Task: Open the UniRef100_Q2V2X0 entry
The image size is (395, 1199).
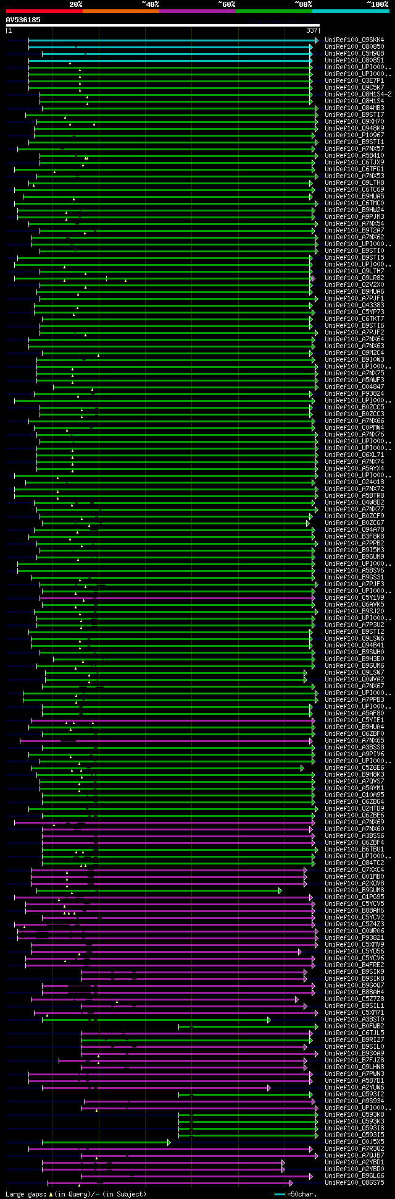Action: 354,285
